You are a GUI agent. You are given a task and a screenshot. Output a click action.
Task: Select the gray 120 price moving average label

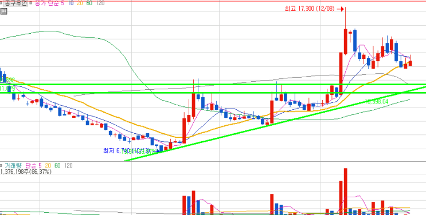pyautogui.click(x=100, y=3)
